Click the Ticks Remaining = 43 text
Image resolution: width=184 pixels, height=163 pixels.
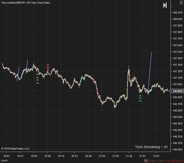coord(151,147)
